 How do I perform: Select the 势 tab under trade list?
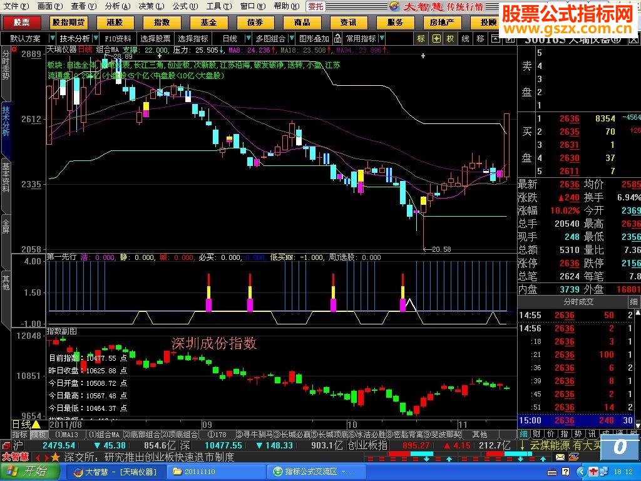click(x=578, y=434)
